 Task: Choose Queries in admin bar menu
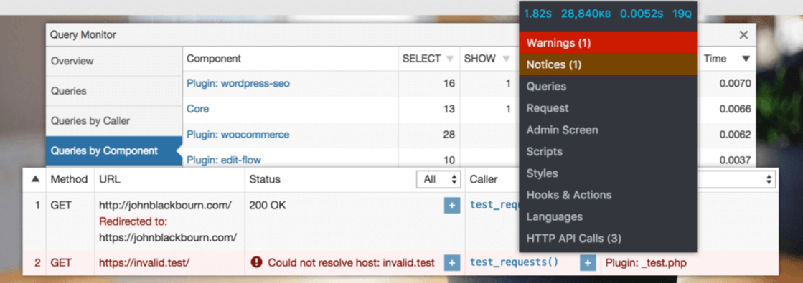608,87
